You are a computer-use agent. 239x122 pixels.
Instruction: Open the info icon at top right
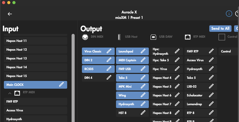[x=229, y=14]
